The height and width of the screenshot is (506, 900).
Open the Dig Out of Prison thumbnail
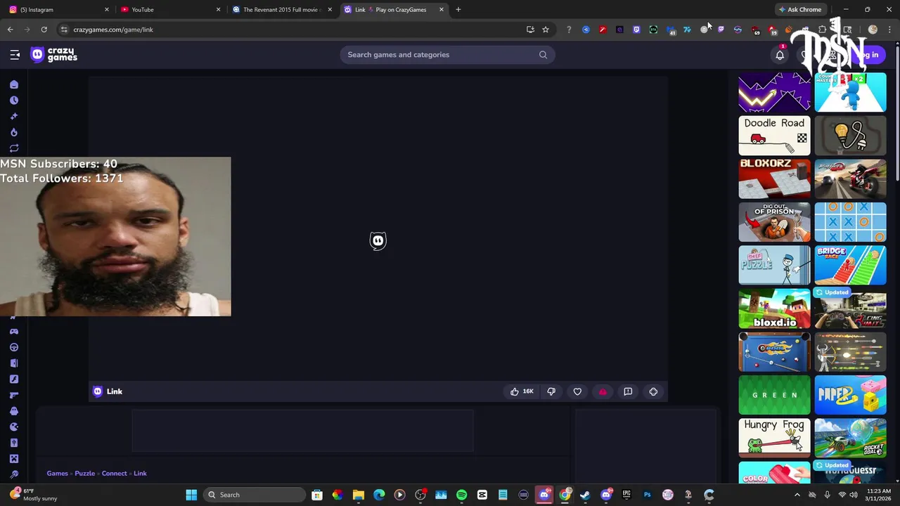pos(774,222)
